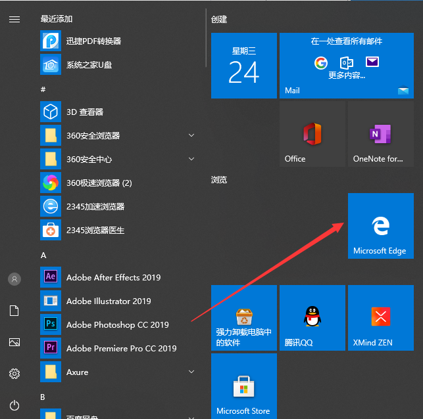Click the 浏览 tile group title
The width and height of the screenshot is (423, 419).
tap(219, 179)
